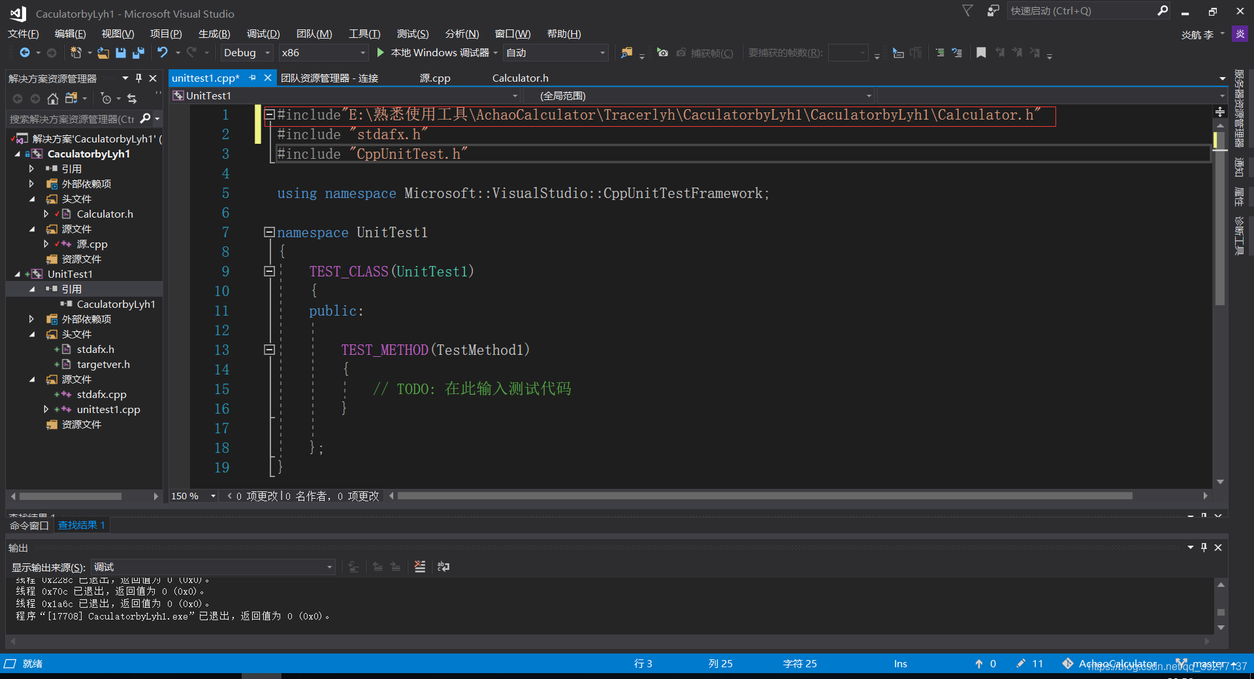Click the send feedback icon in the title bar
This screenshot has width=1254, height=679.
pyautogui.click(x=993, y=10)
